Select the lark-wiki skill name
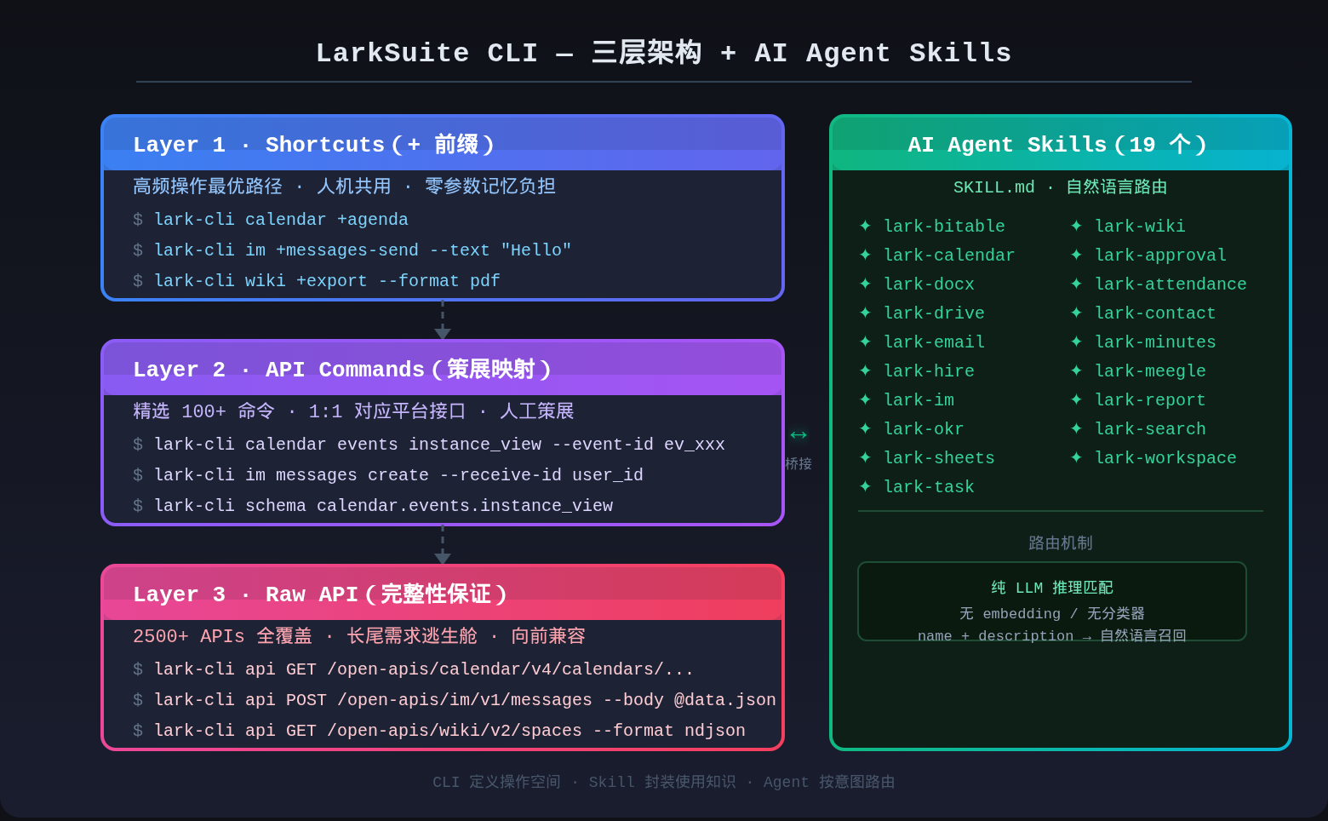Screen dimensions: 1328x821 tap(1140, 227)
